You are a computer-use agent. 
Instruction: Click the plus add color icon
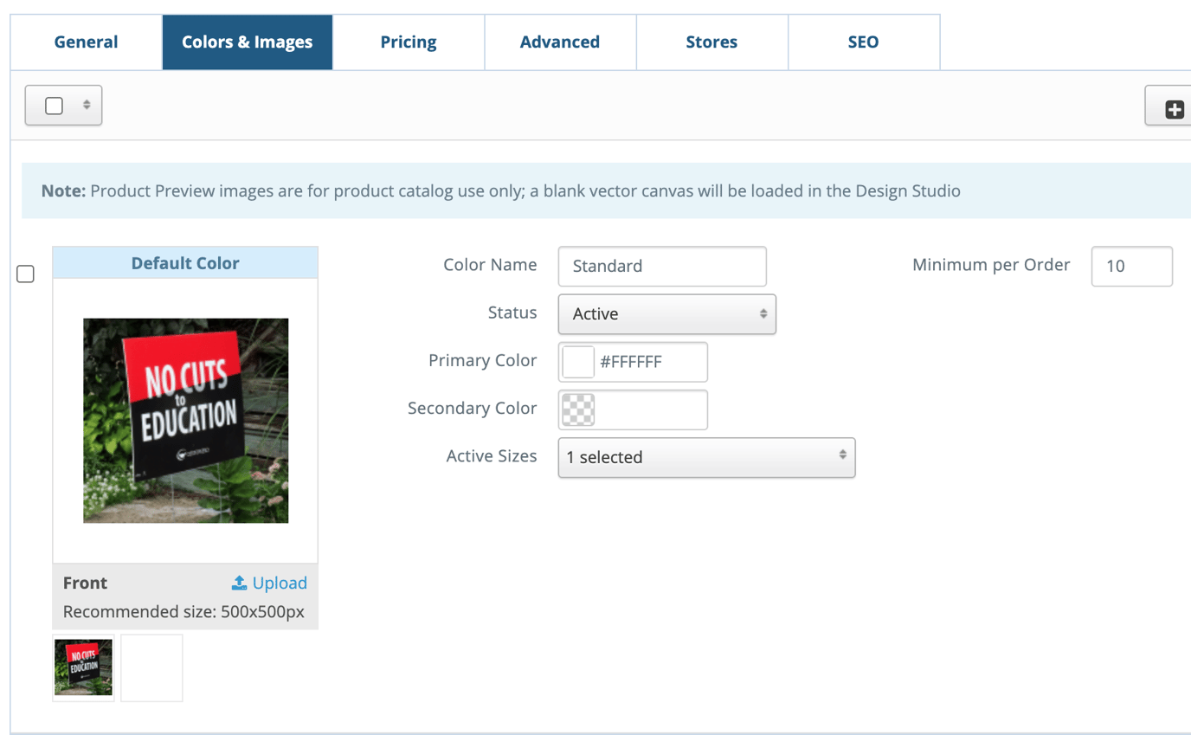pos(1174,109)
